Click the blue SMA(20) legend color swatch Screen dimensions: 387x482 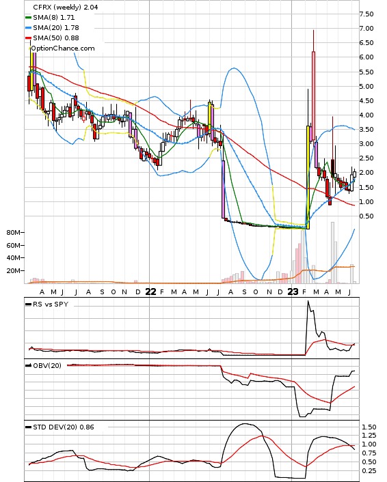coord(28,28)
